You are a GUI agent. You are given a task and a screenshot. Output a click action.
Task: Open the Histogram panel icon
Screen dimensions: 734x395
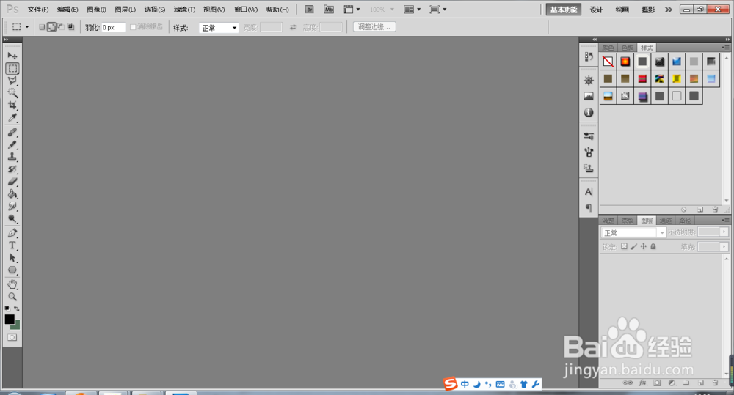tap(589, 96)
